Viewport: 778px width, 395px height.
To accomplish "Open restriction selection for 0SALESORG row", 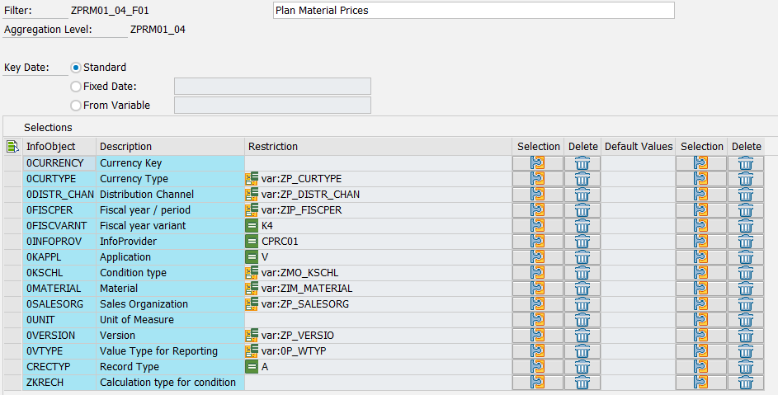I will pos(537,303).
